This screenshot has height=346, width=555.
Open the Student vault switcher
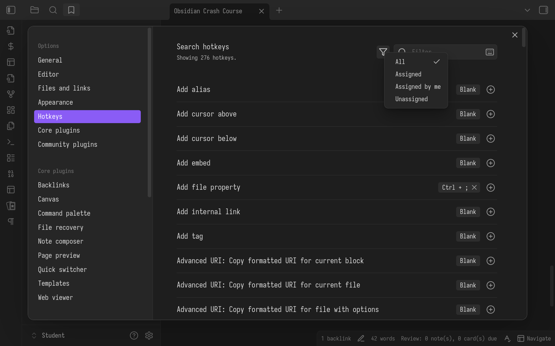pyautogui.click(x=48, y=335)
